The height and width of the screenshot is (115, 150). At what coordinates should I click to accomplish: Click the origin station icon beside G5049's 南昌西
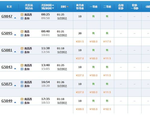point(22,99)
